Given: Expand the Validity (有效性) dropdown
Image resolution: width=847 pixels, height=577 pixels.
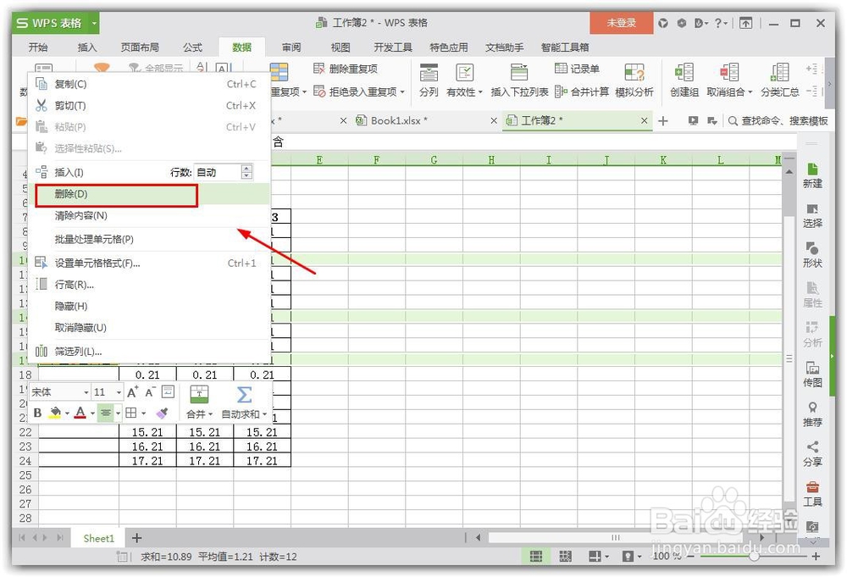Looking at the screenshot, I should point(480,92).
